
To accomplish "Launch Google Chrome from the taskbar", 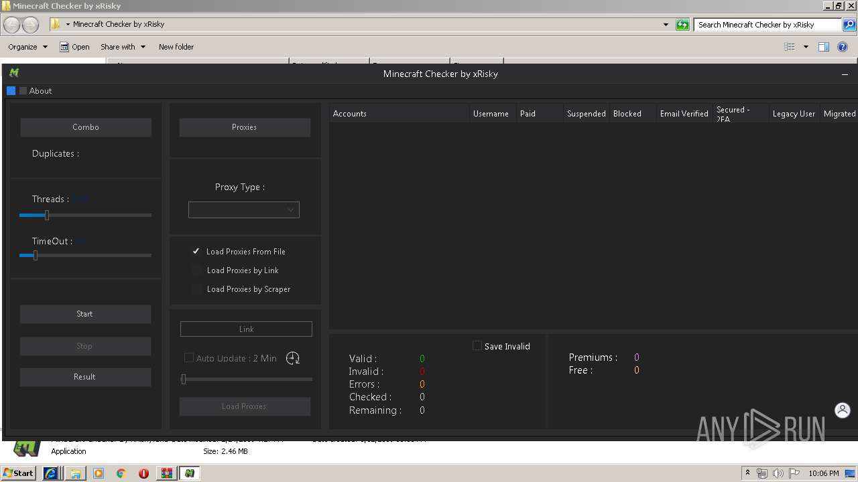I will click(x=121, y=473).
